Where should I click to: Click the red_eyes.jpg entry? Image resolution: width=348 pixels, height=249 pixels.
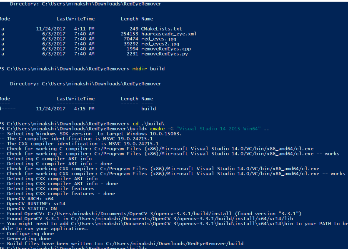coord(159,39)
